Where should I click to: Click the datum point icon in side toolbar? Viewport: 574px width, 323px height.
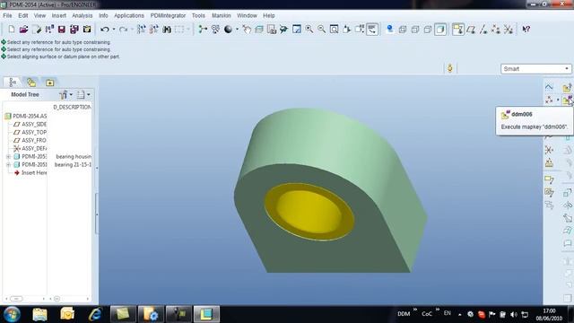[x=549, y=100]
